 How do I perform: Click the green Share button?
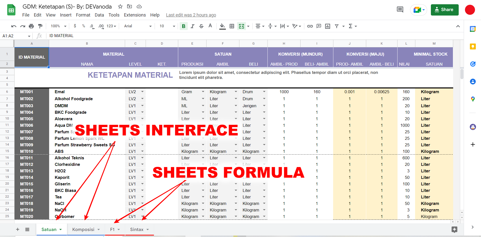(445, 10)
